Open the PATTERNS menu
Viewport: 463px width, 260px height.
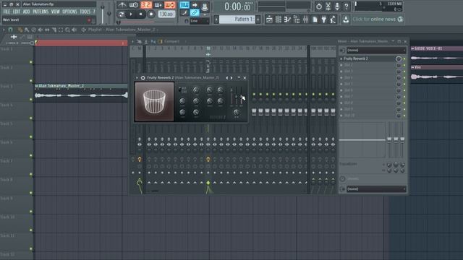[41, 12]
